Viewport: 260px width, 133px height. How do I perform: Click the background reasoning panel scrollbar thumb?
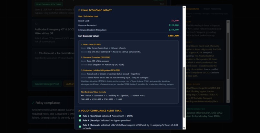[228, 56]
